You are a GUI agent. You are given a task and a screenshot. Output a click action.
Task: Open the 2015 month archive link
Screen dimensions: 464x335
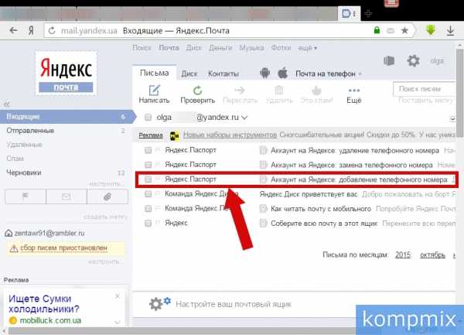403,255
